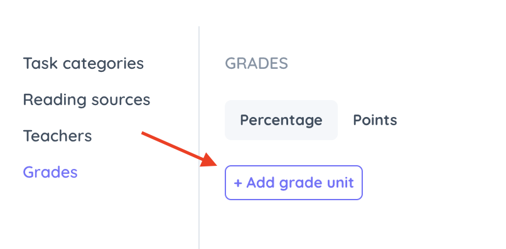This screenshot has width=506, height=249.
Task: Enable Percentage-based grading option
Action: 281,120
